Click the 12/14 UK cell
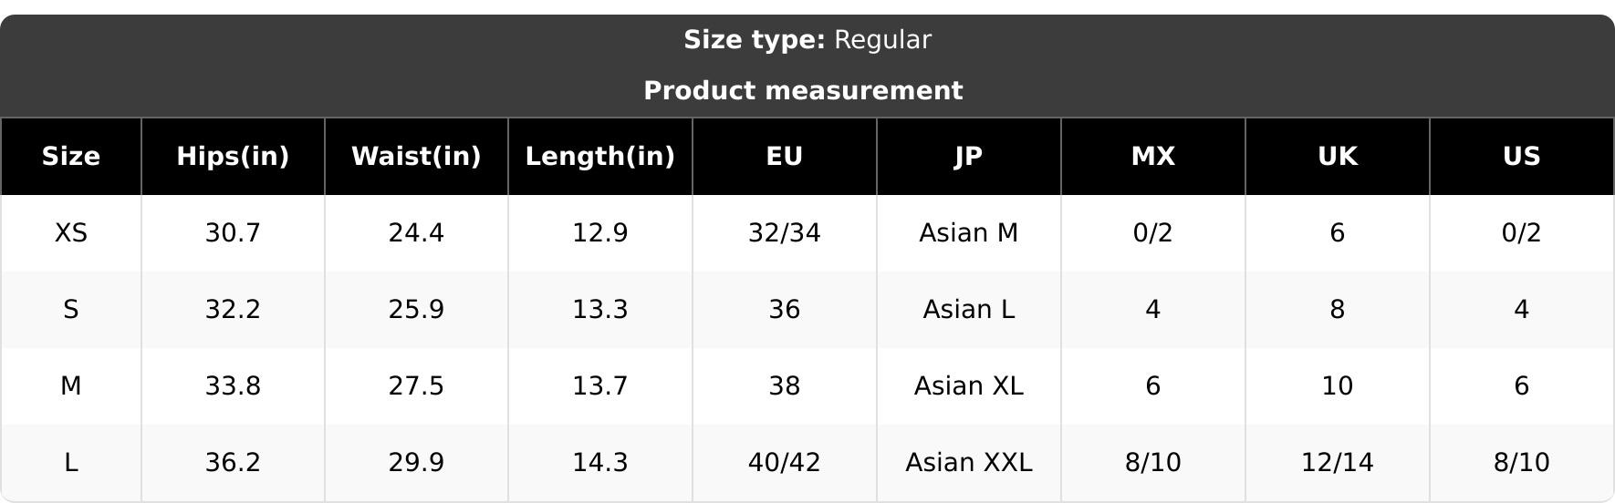1615x503 pixels. [x=1338, y=463]
